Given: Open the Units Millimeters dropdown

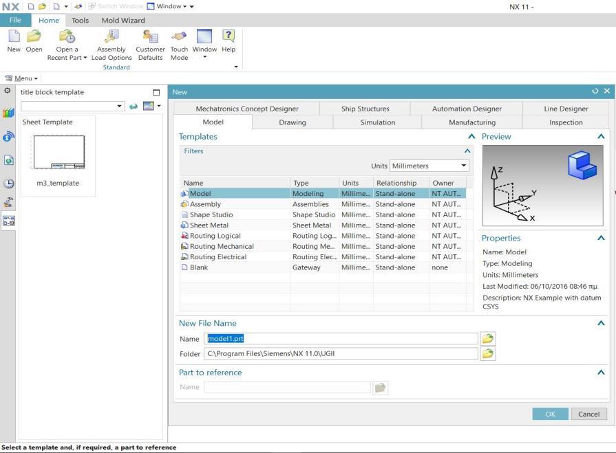Looking at the screenshot, I should (x=429, y=166).
